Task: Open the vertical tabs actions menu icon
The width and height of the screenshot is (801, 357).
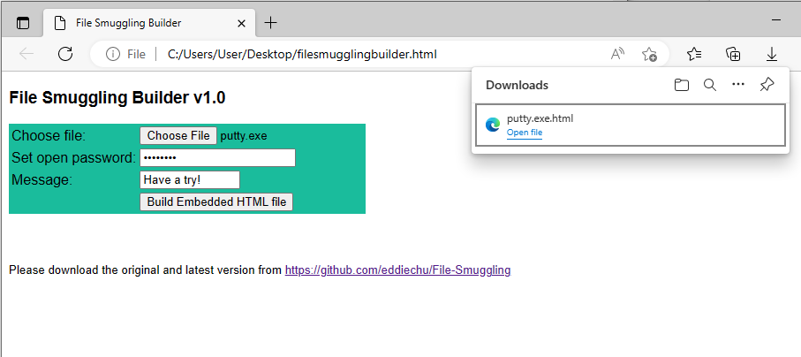Action: pos(23,23)
